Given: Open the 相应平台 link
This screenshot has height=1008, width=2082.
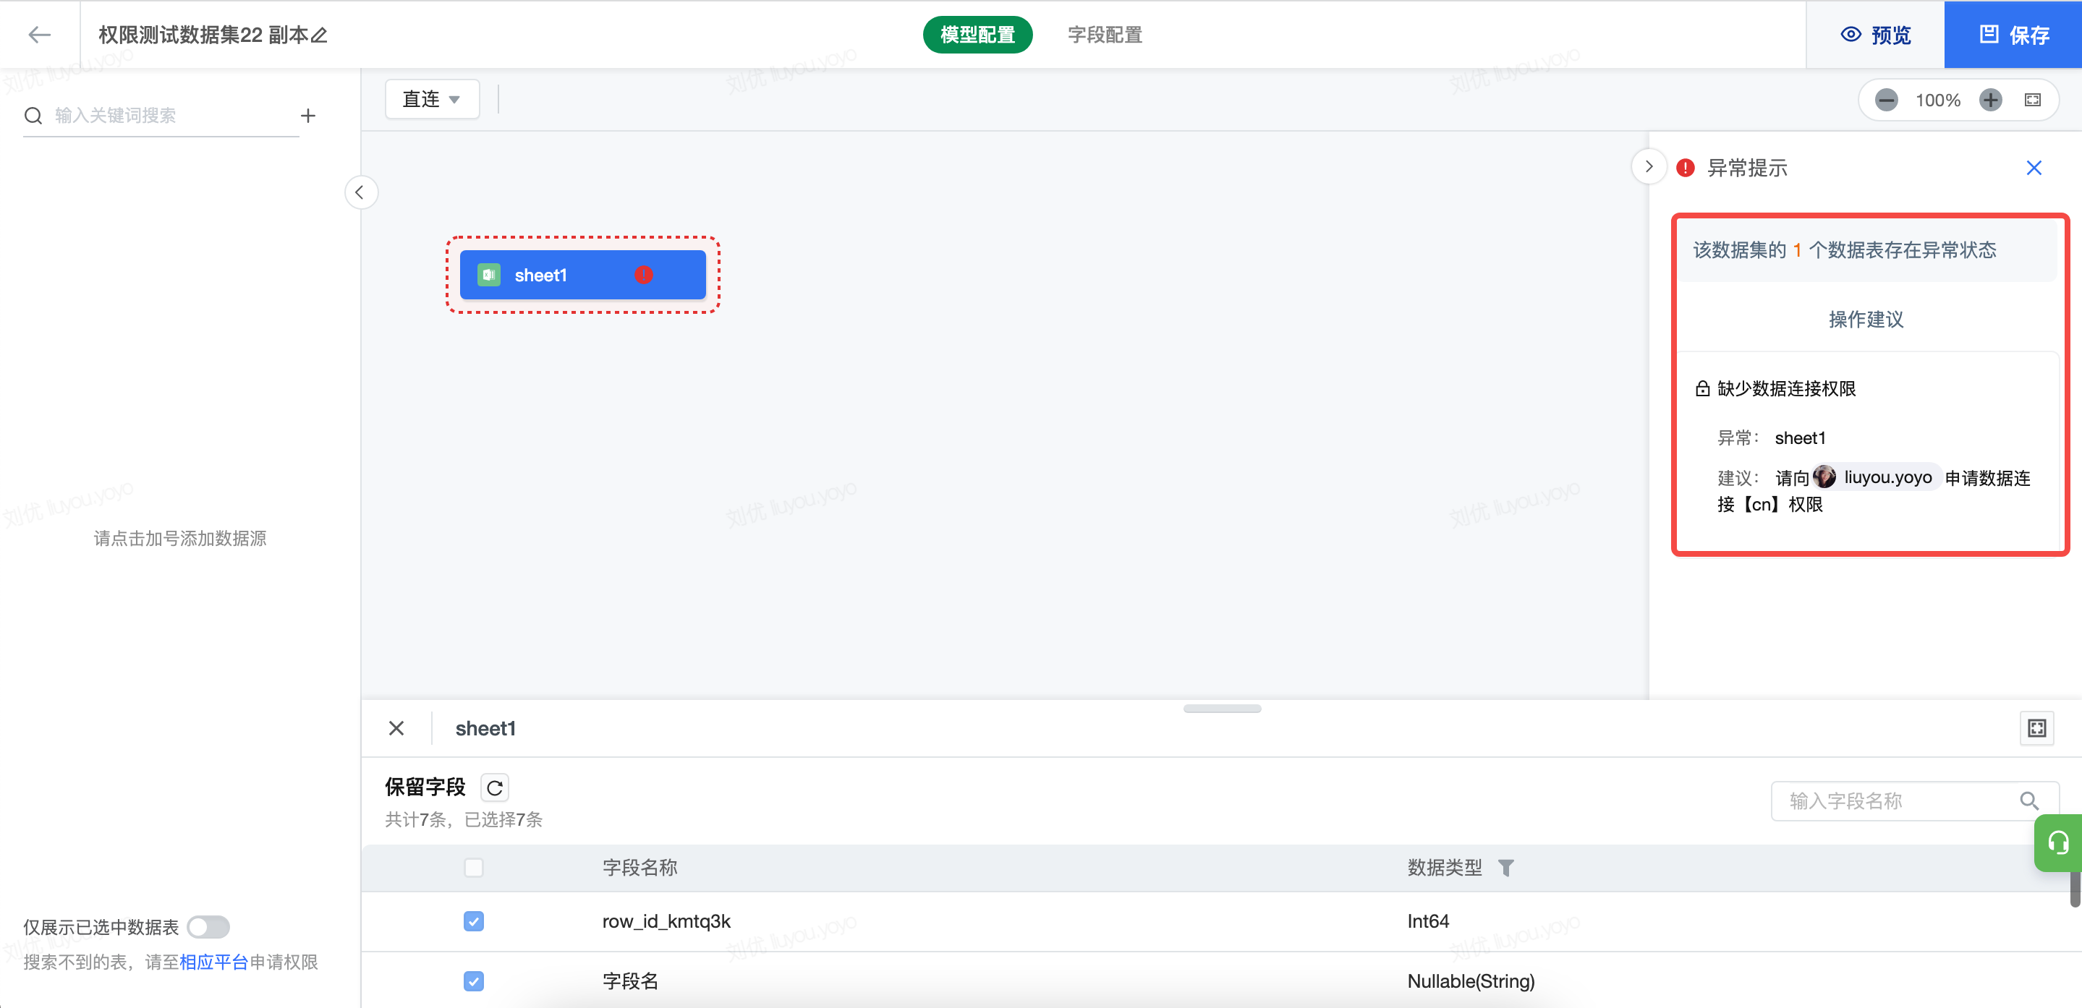Looking at the screenshot, I should tap(213, 962).
